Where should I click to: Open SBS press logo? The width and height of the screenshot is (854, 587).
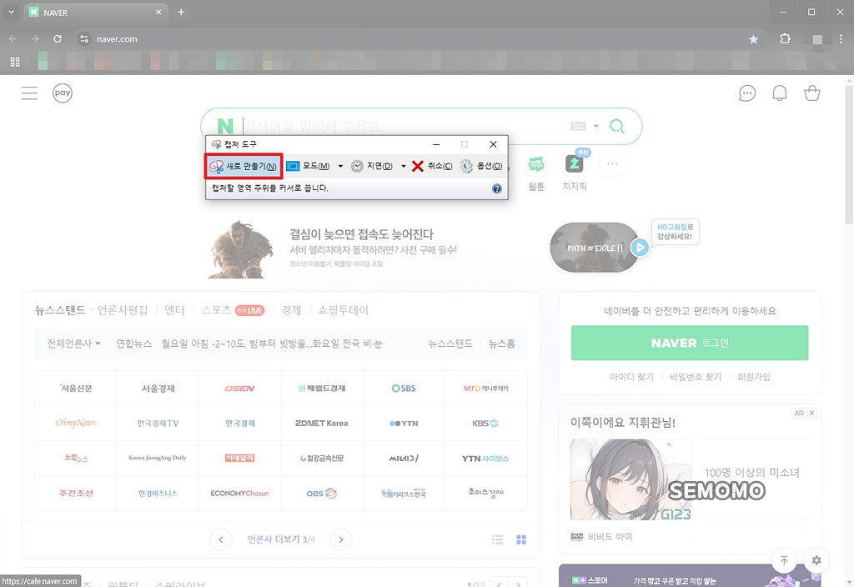pyautogui.click(x=404, y=389)
